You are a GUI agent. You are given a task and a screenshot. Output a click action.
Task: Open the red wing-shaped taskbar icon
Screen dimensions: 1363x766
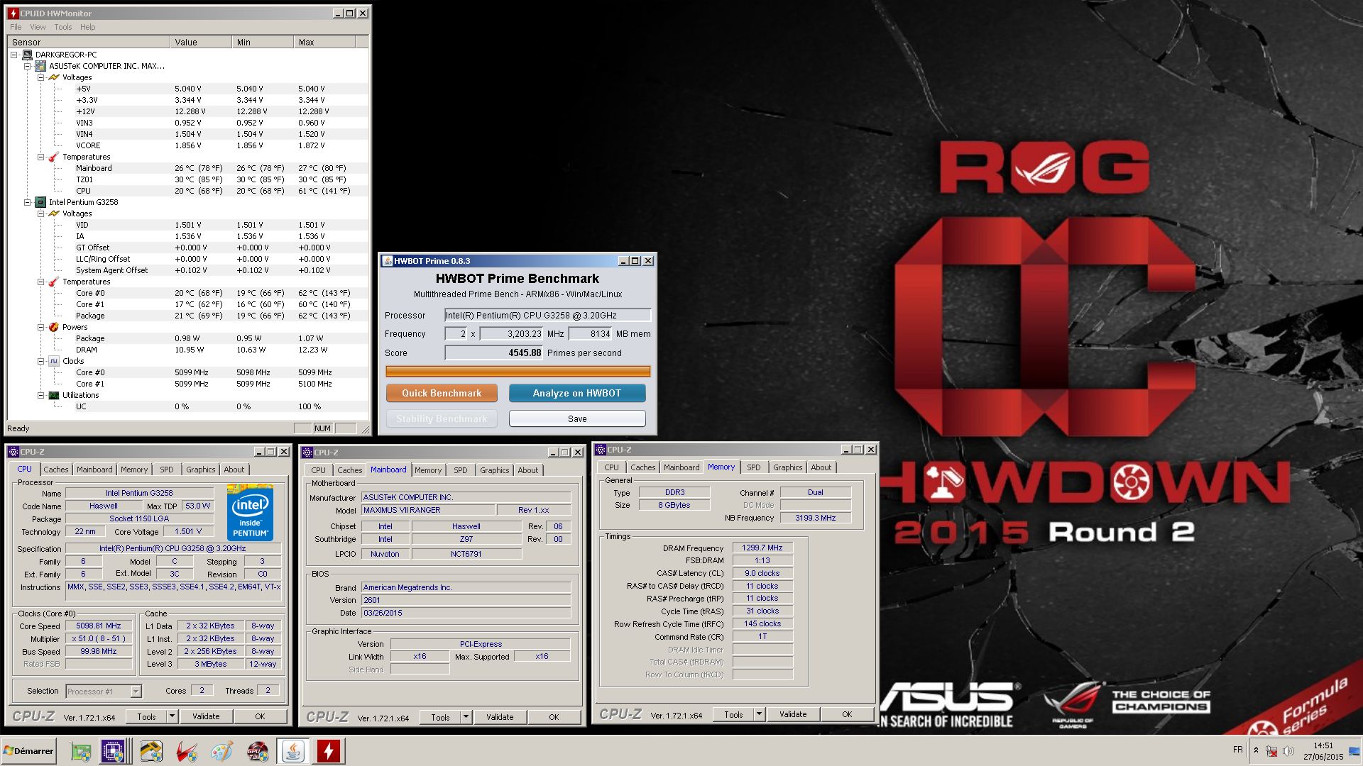tap(186, 751)
